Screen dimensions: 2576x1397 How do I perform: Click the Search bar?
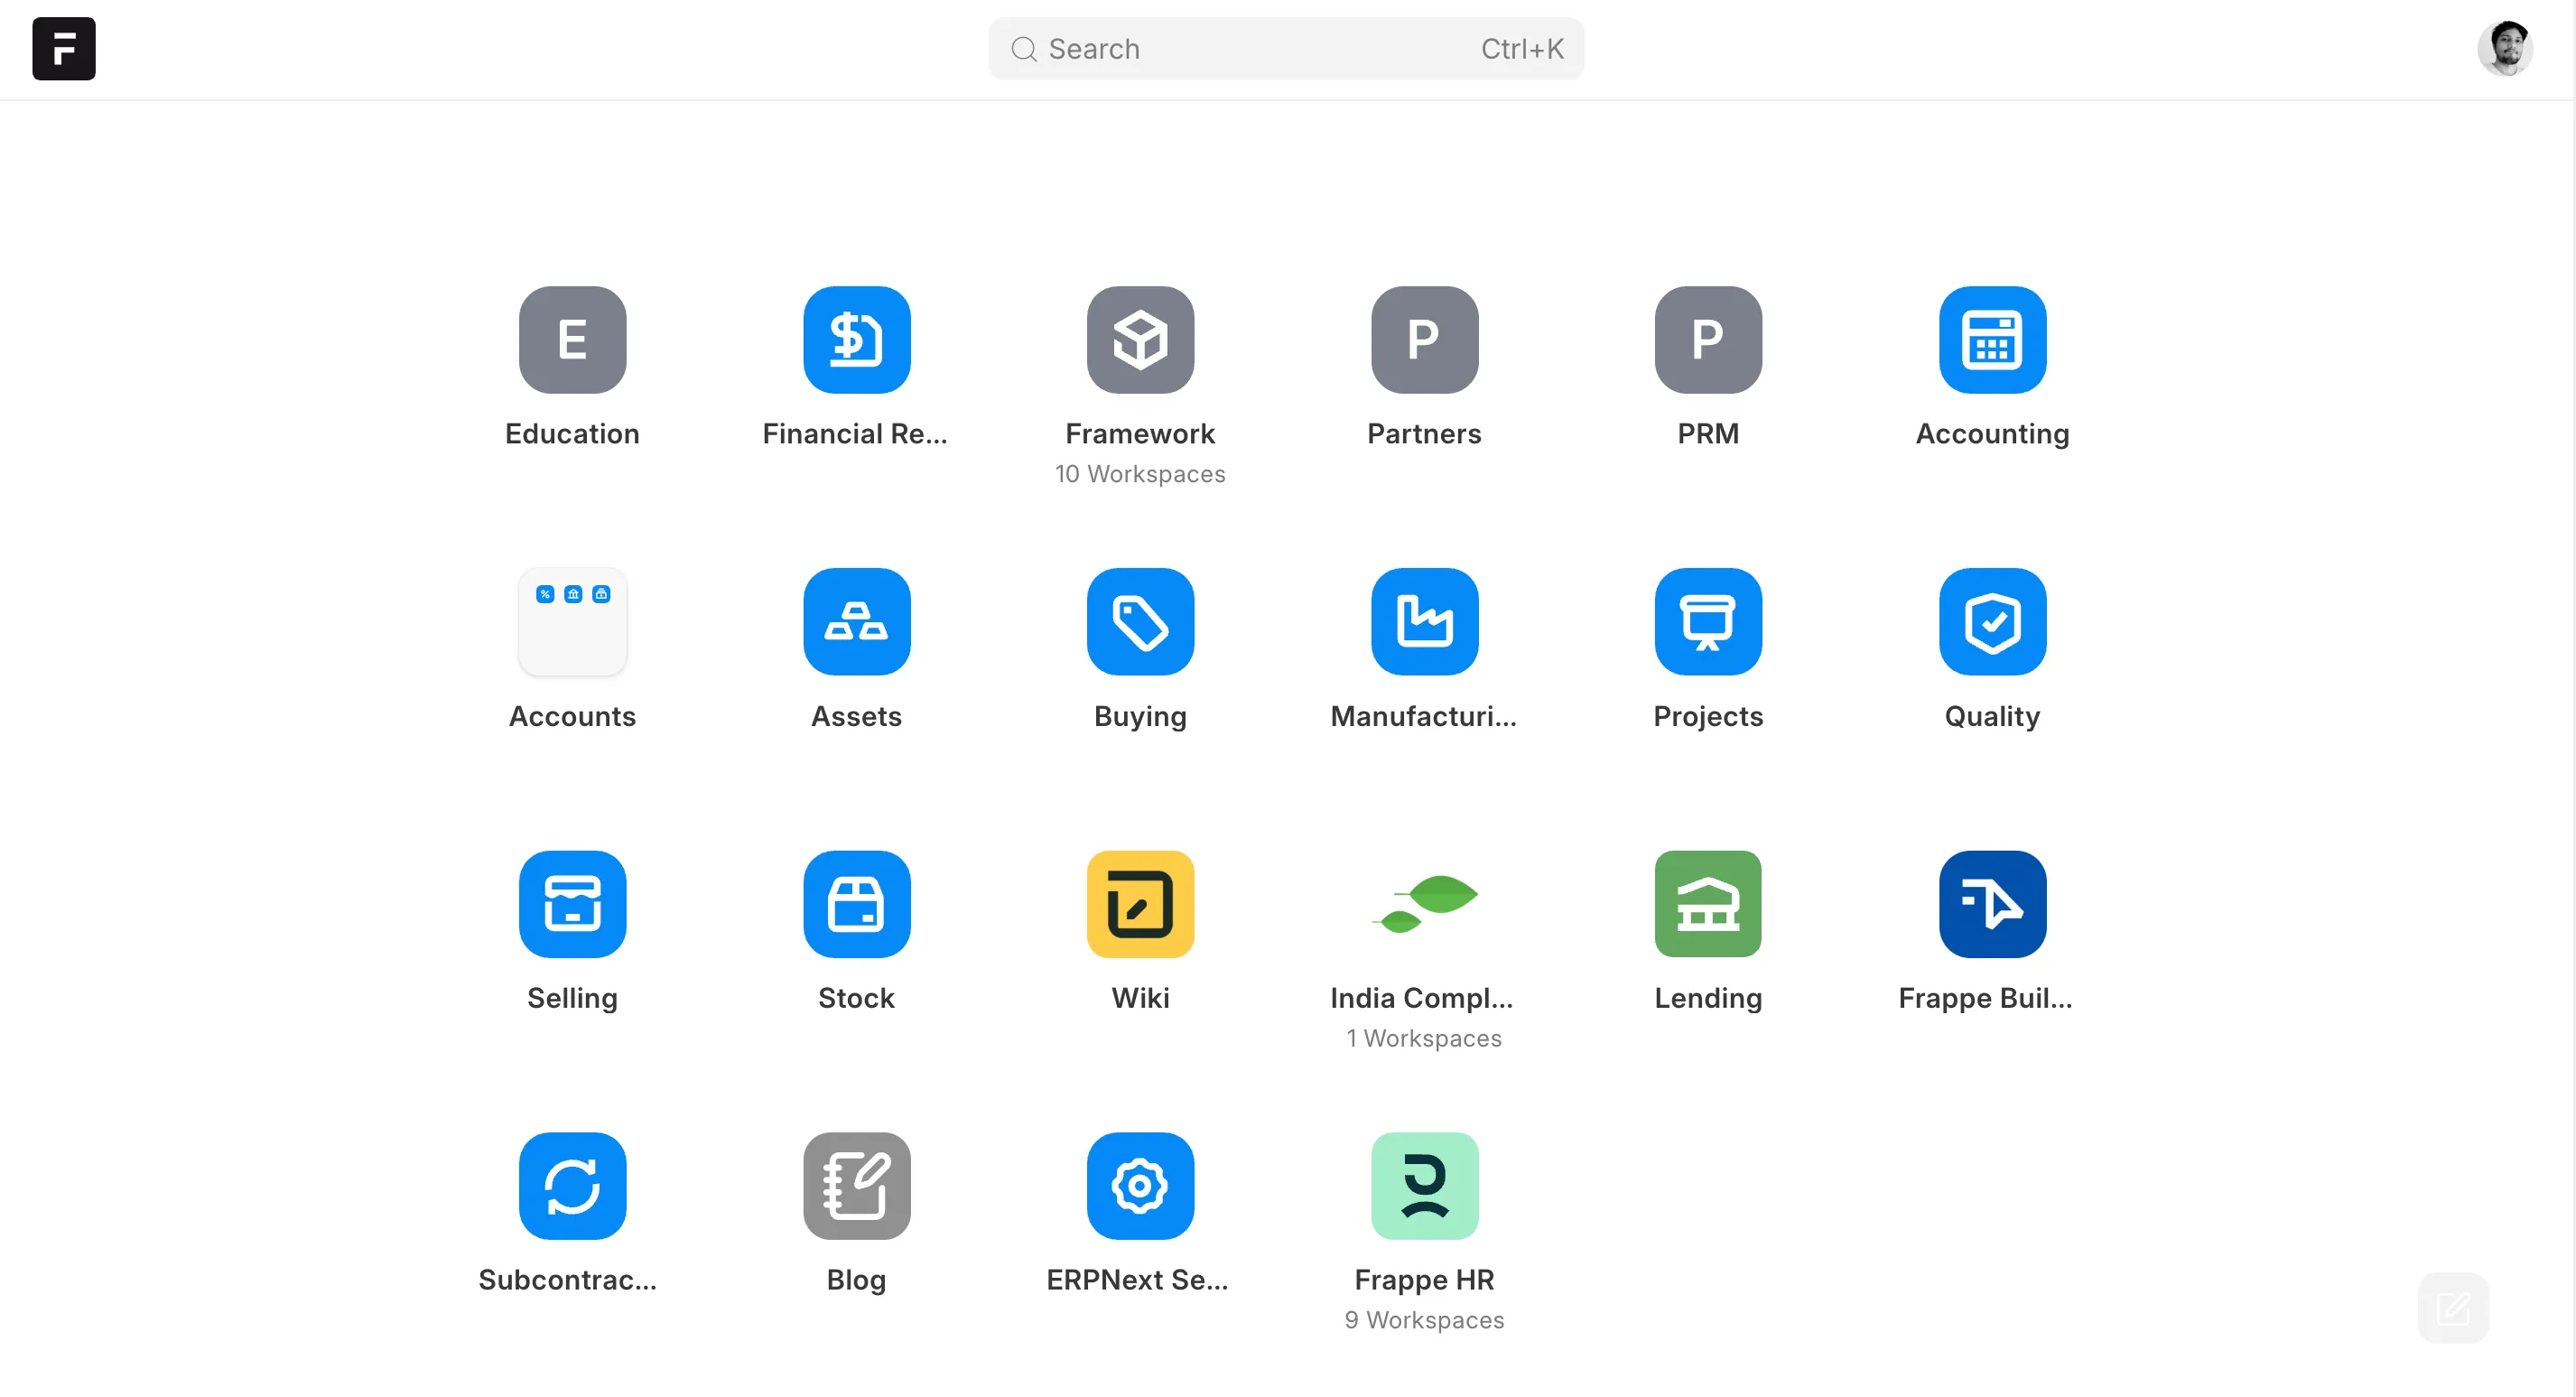pos(1286,48)
